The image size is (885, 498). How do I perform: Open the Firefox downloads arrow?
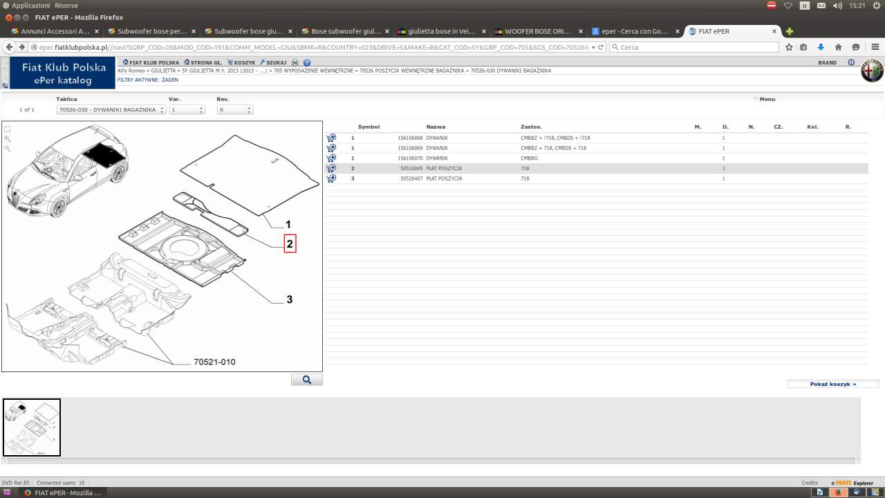(x=821, y=47)
